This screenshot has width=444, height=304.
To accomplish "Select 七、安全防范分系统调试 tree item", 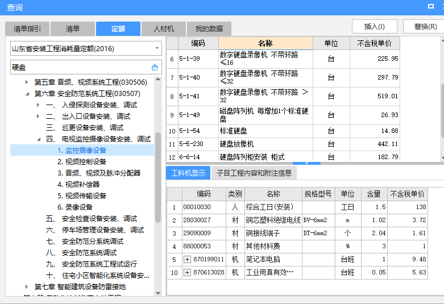I will pos(85,241).
